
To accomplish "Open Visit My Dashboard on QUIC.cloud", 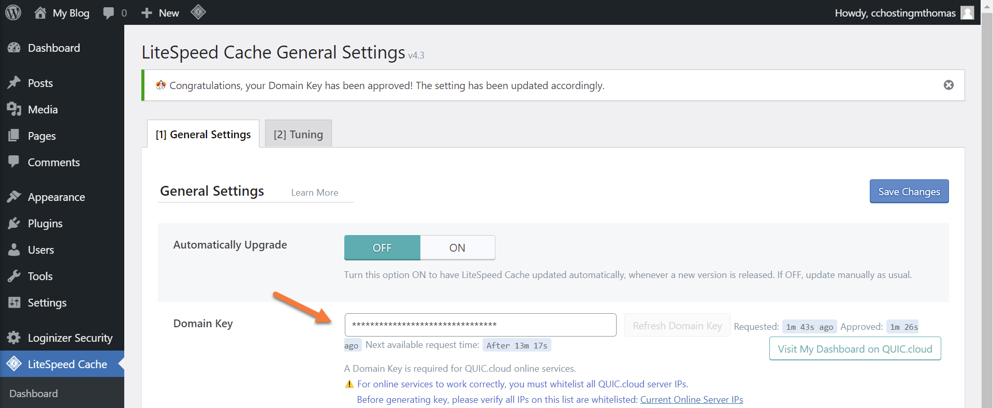I will pyautogui.click(x=855, y=349).
